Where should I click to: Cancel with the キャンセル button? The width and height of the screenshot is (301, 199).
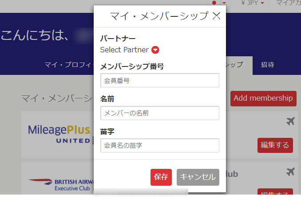[x=198, y=177]
